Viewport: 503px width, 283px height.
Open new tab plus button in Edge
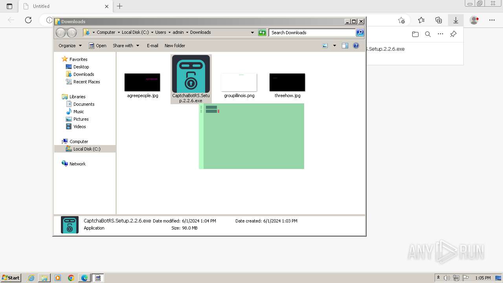[120, 6]
